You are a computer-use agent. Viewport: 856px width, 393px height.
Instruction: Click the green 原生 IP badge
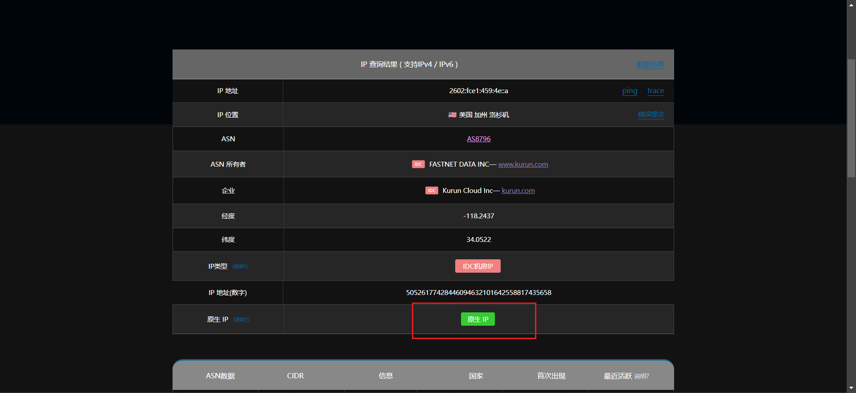pyautogui.click(x=478, y=319)
